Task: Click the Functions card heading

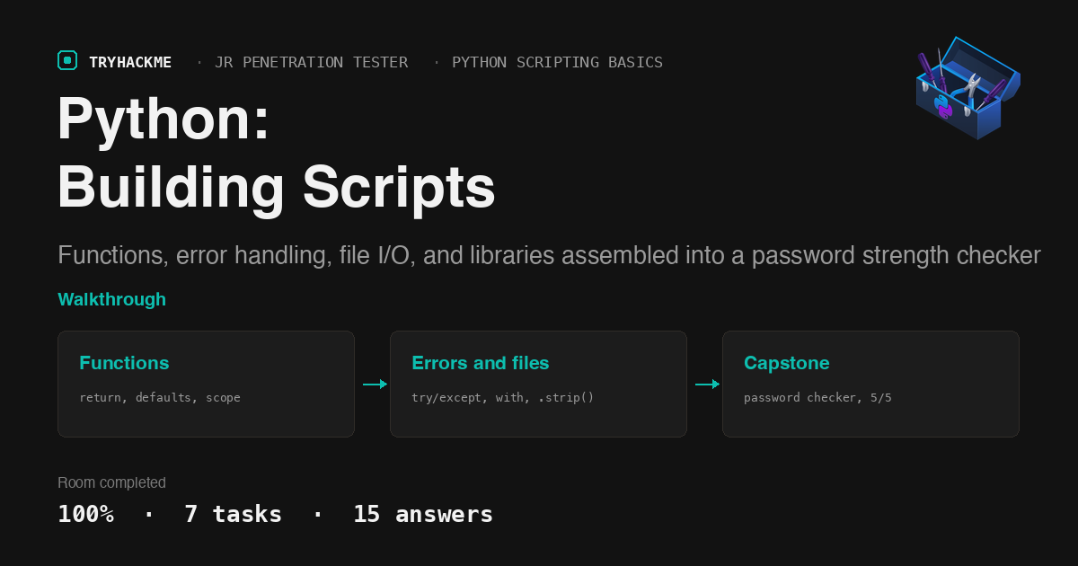Action: click(124, 363)
